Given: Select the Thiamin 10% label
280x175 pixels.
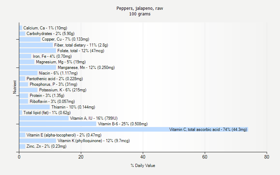Looking at the screenshot, I should click(x=73, y=107).
